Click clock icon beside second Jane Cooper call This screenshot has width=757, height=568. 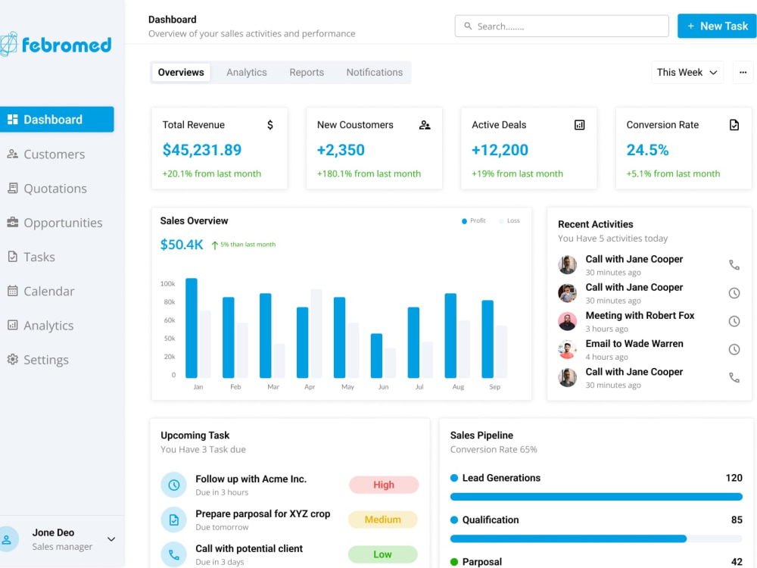point(734,293)
